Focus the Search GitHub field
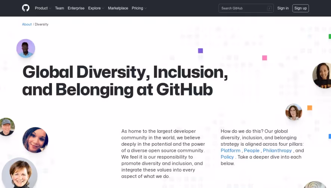Screen dimensions: 331x188 click(246, 8)
